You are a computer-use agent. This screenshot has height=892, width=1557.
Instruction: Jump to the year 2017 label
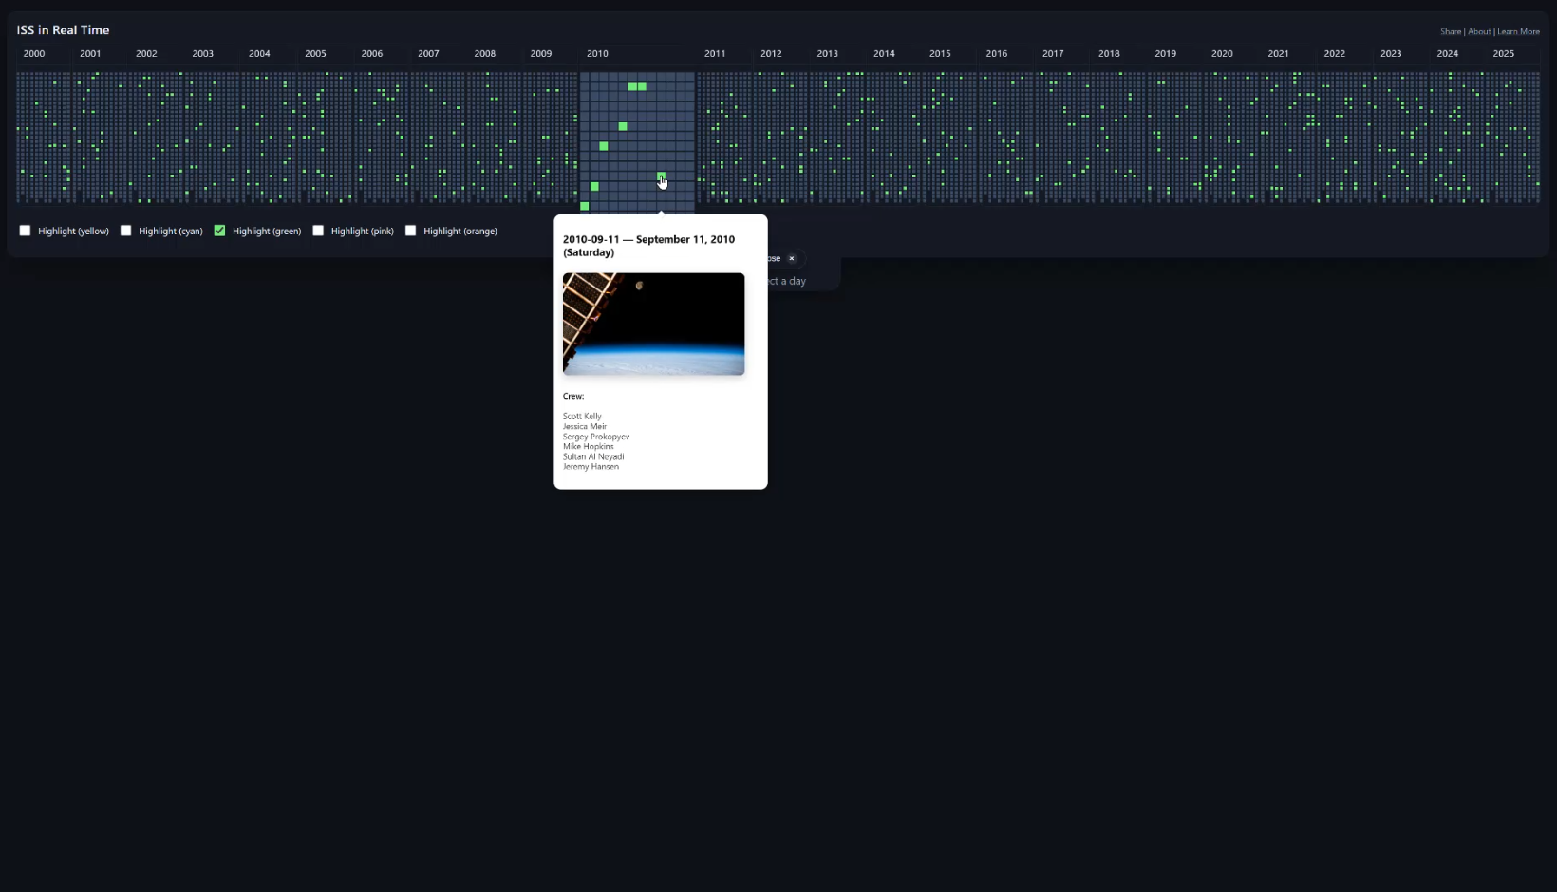[1053, 54]
